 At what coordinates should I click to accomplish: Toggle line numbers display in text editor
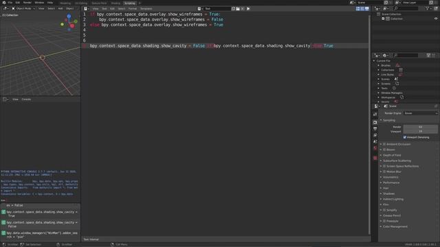click(357, 9)
